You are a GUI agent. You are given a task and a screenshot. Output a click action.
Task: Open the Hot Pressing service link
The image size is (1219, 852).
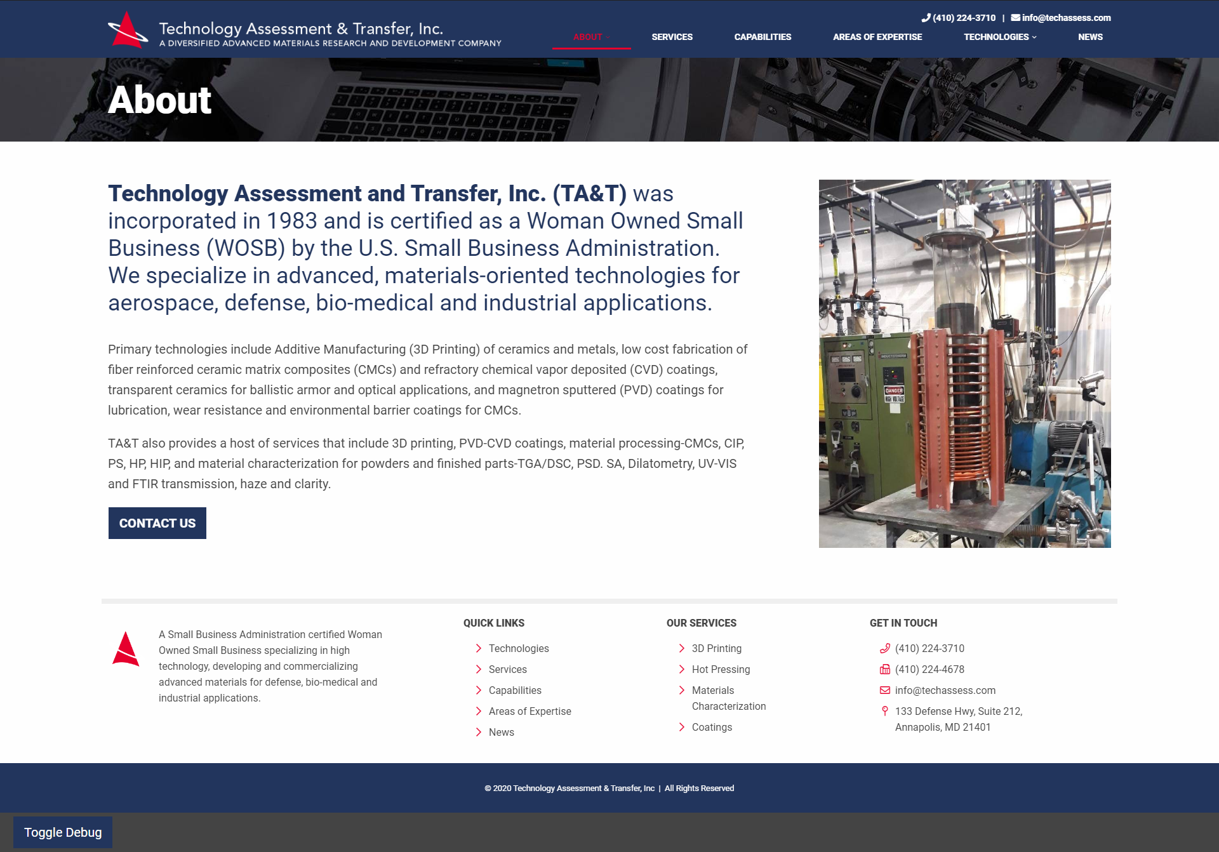[x=721, y=669]
